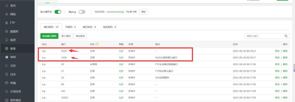The image size is (295, 102).
Task: Click 修改 for port 3306
Action: (277, 58)
